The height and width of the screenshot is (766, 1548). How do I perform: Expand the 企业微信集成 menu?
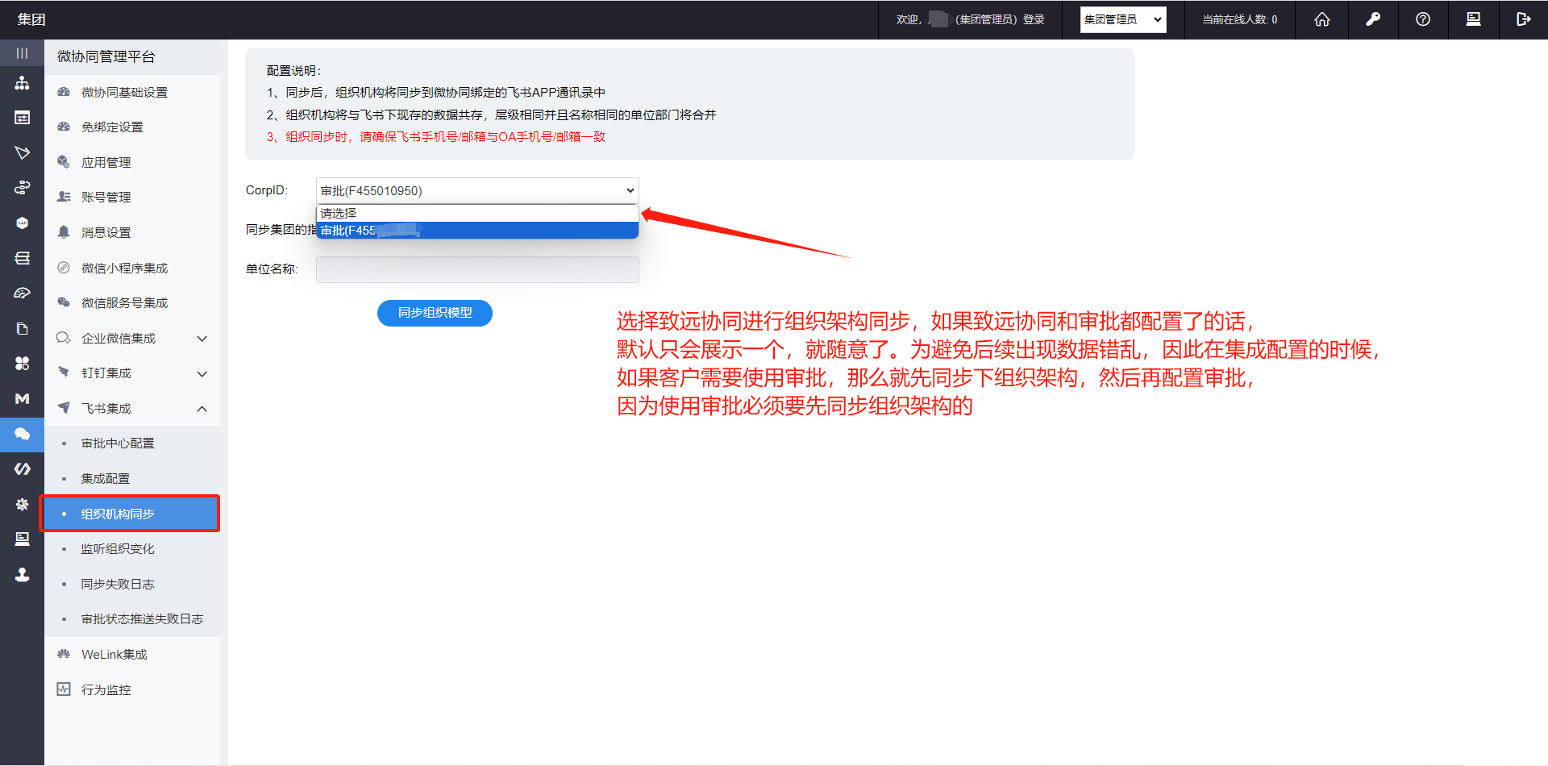pyautogui.click(x=132, y=339)
